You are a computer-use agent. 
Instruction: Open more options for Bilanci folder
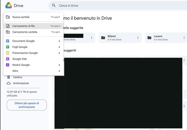coord(138,38)
